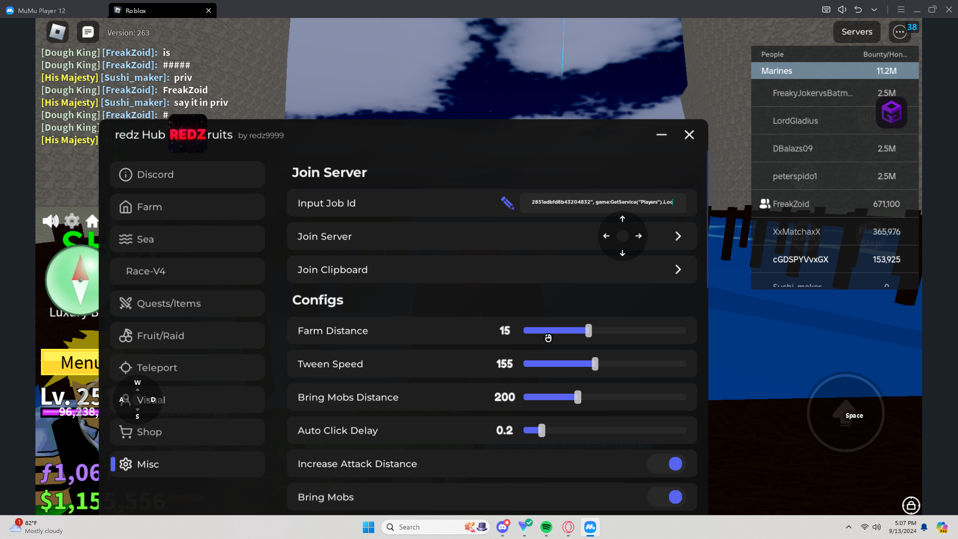Open the Quests/Items tab
Viewport: 958px width, 539px height.
[187, 303]
